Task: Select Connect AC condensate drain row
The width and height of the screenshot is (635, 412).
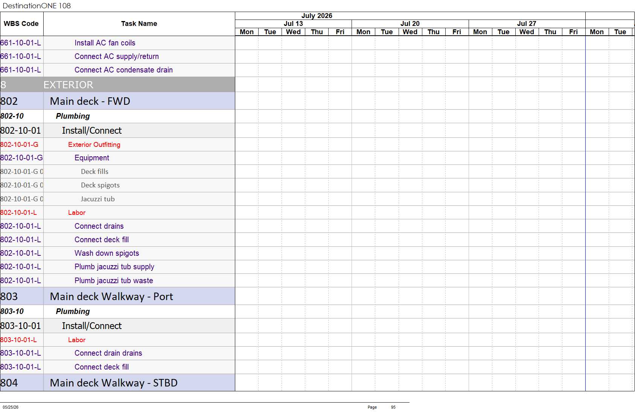Action: tap(117, 70)
